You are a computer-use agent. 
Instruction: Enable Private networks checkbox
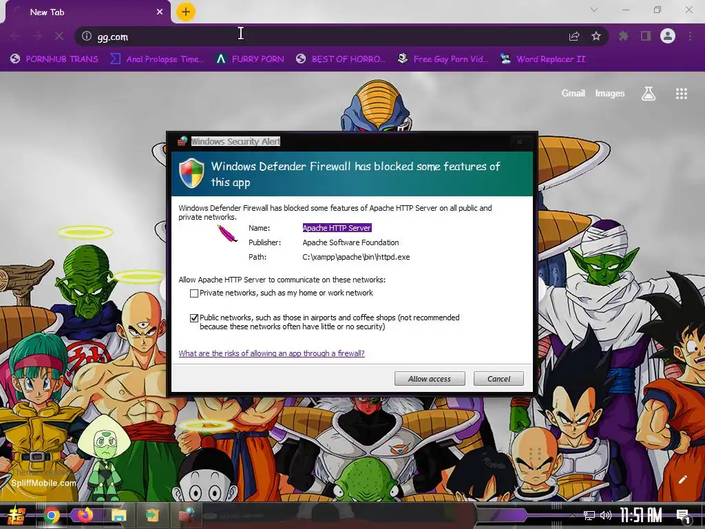[194, 293]
